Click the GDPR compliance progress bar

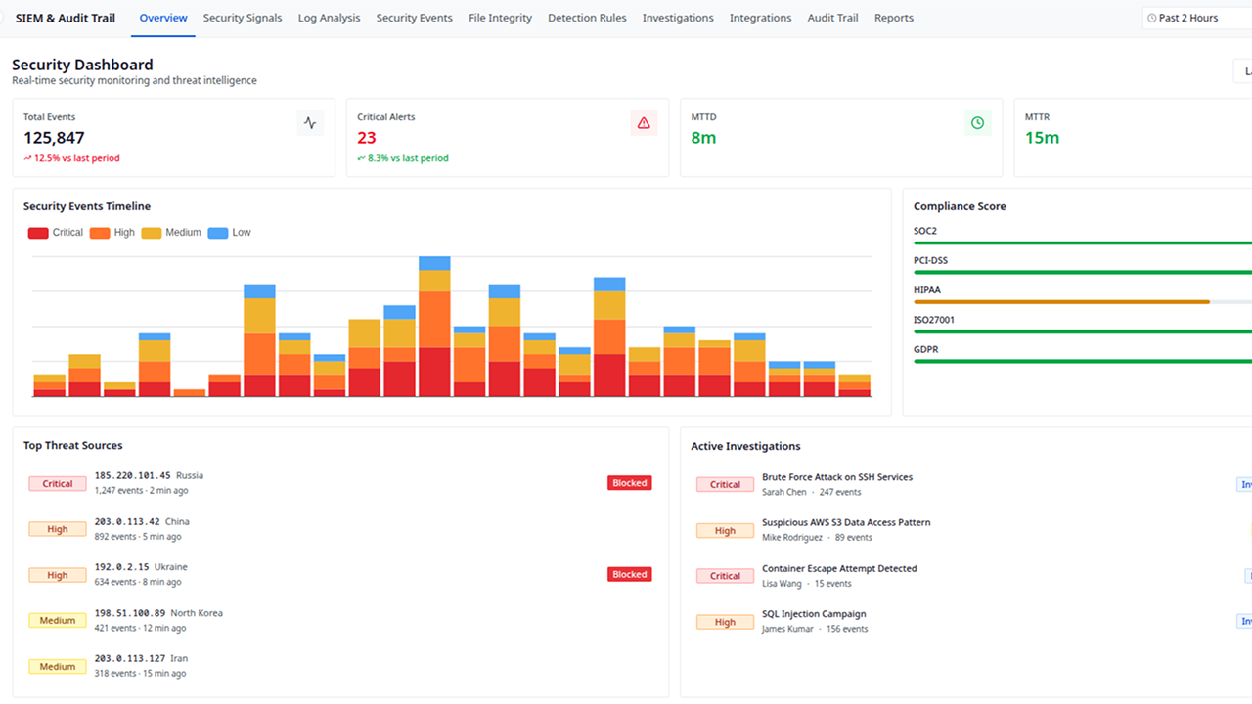click(1083, 361)
